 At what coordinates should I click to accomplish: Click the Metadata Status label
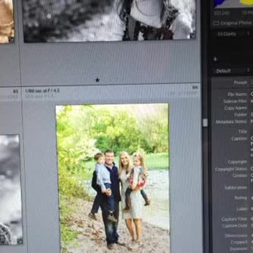coord(231,122)
